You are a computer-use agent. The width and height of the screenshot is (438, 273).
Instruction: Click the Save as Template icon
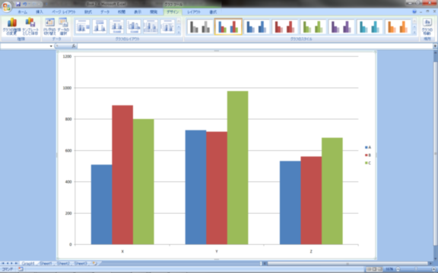[30, 27]
